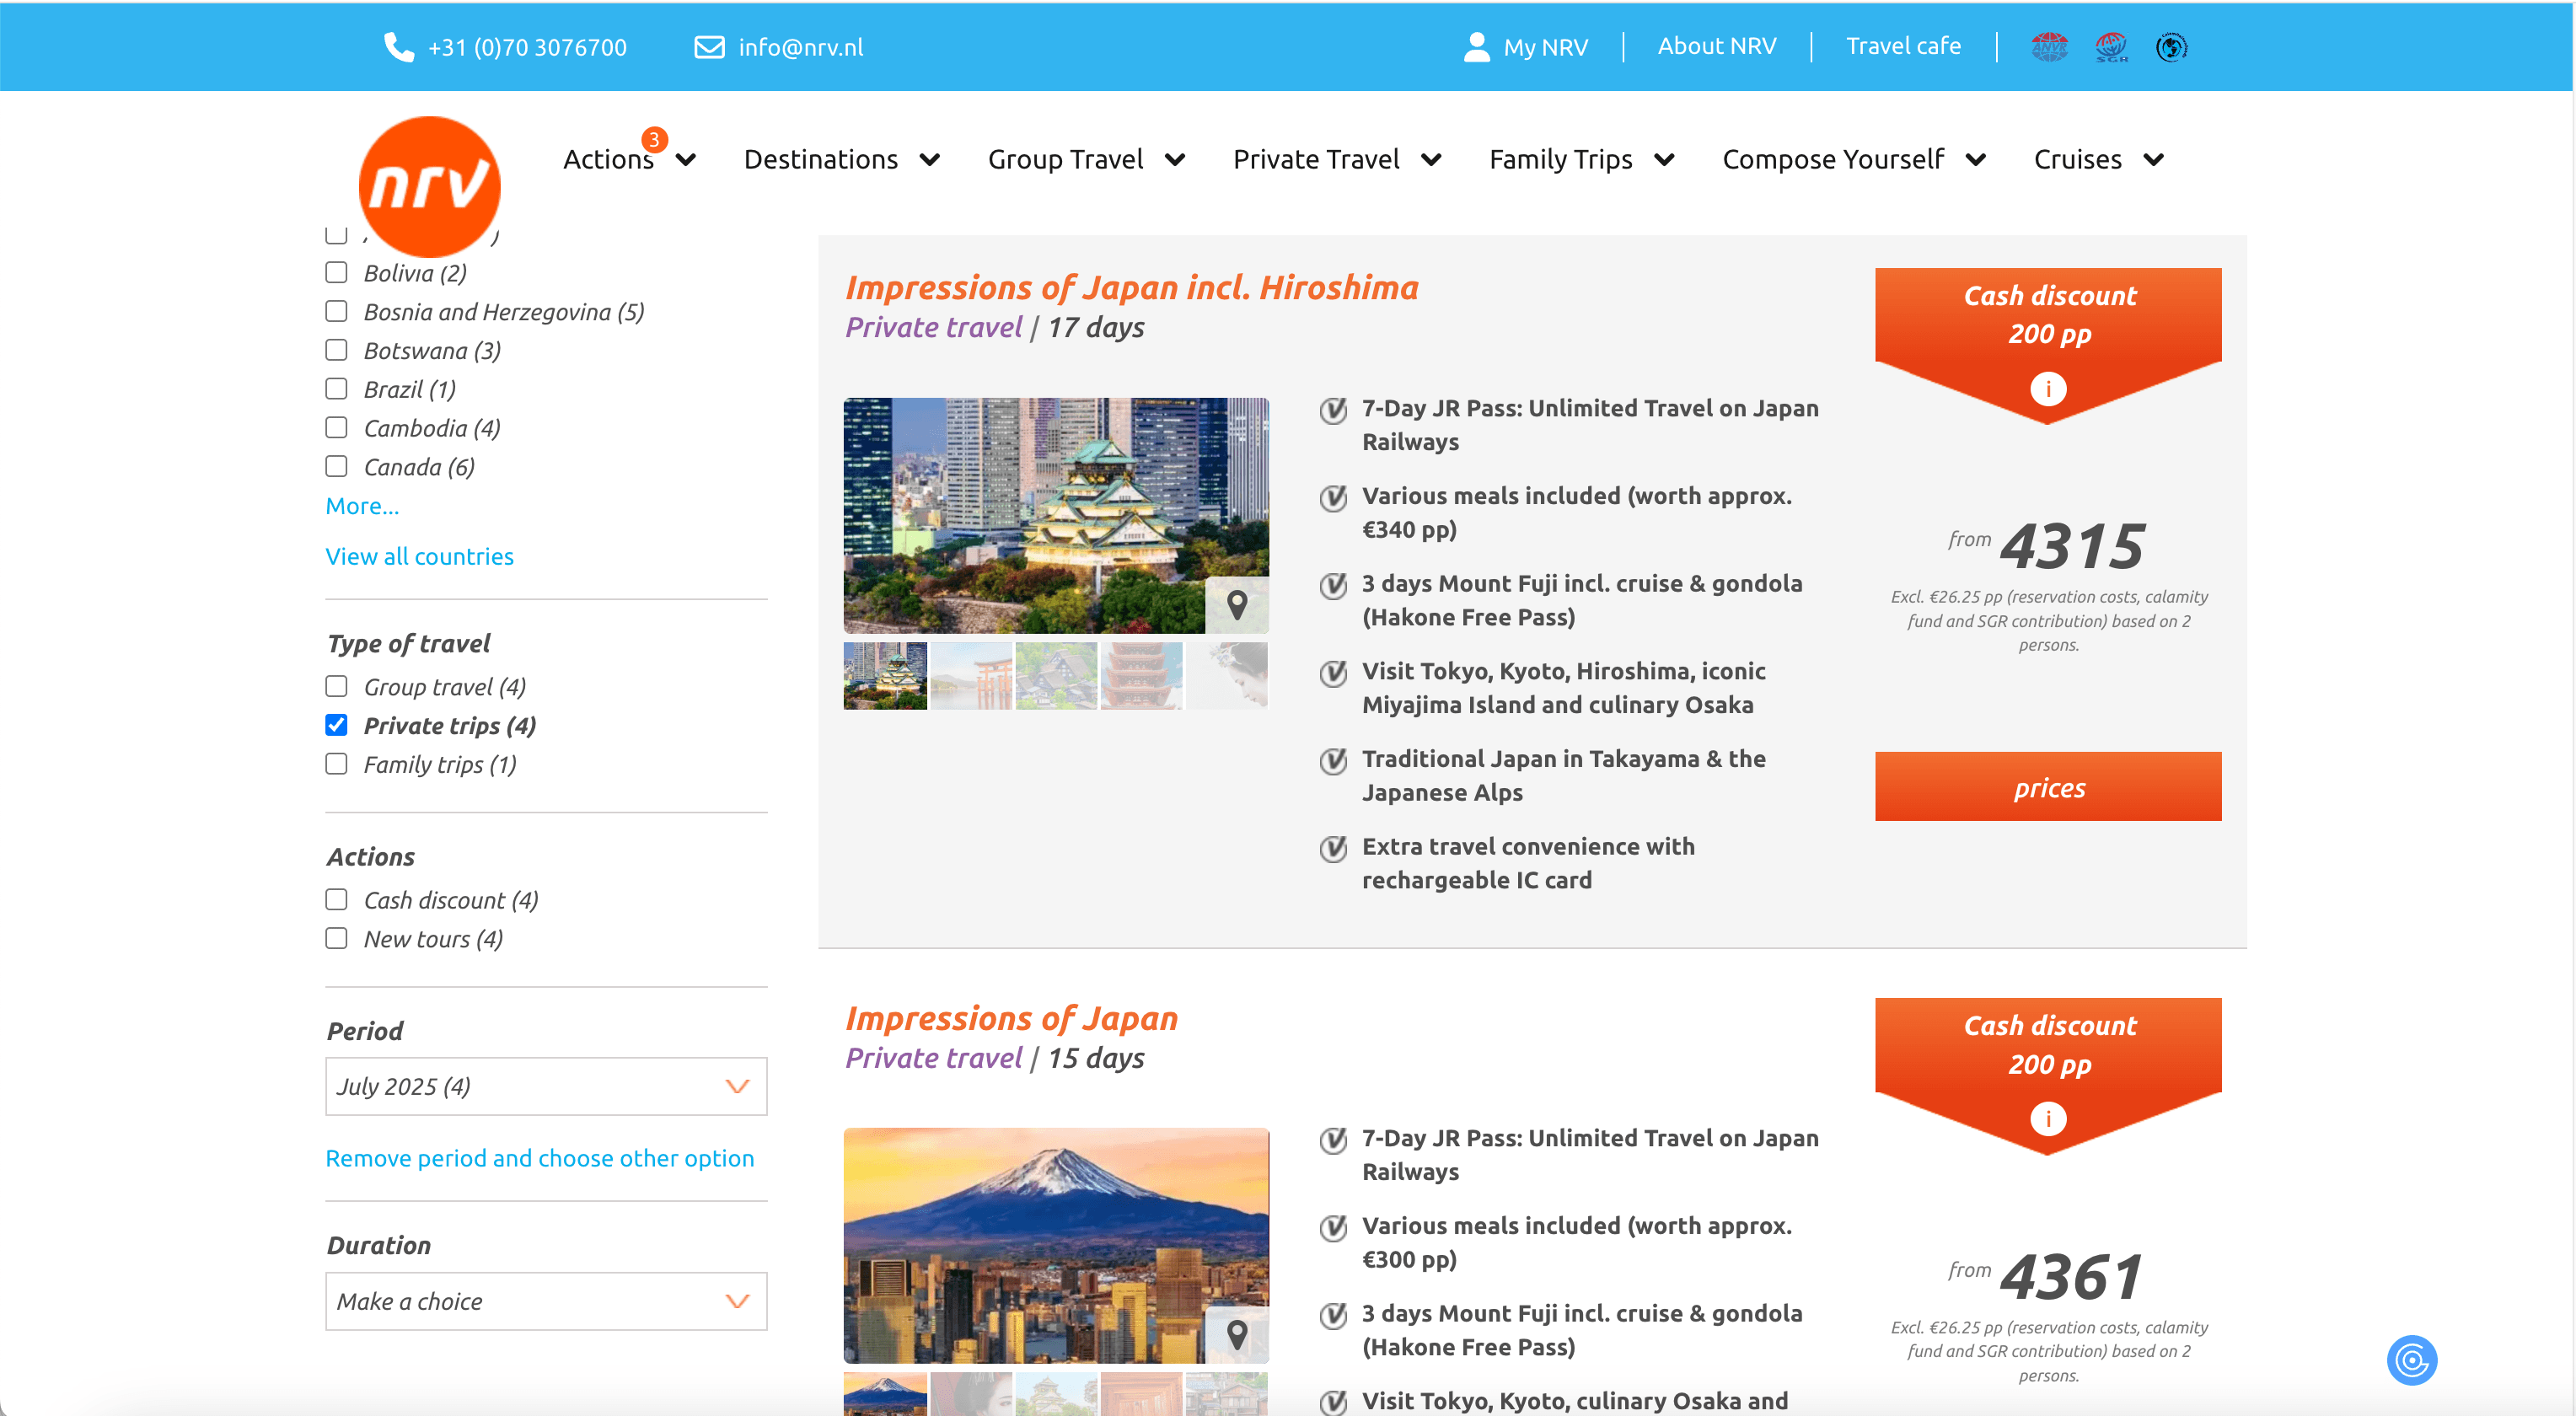The width and height of the screenshot is (2576, 1416).
Task: Uncheck the Private trips filter
Action: coord(336,725)
